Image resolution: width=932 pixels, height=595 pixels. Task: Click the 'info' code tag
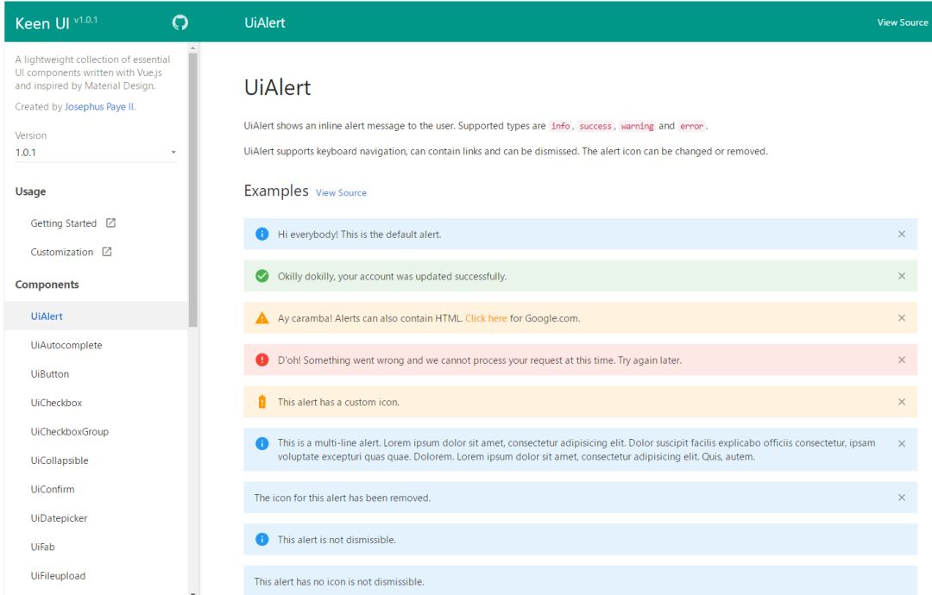561,126
